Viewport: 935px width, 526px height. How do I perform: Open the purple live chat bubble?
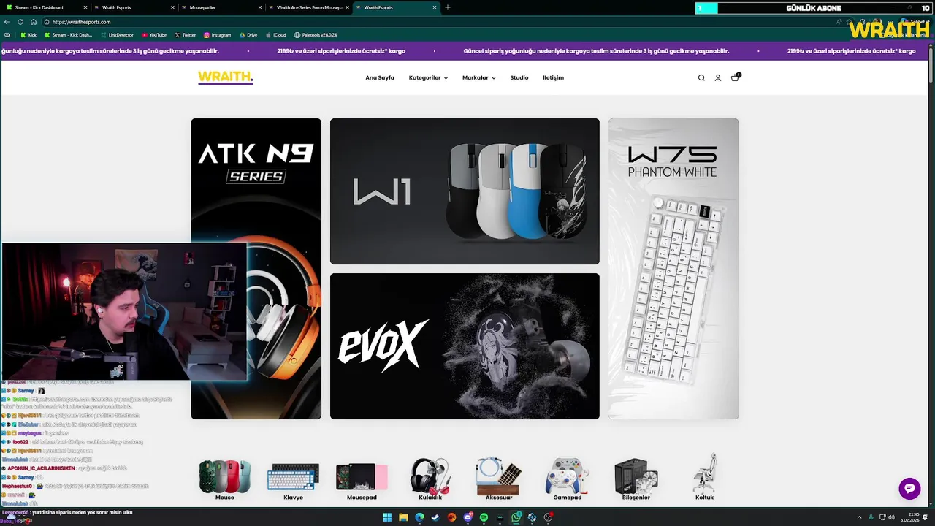tap(909, 489)
